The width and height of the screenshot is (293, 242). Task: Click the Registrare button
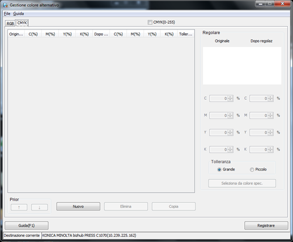click(x=266, y=226)
